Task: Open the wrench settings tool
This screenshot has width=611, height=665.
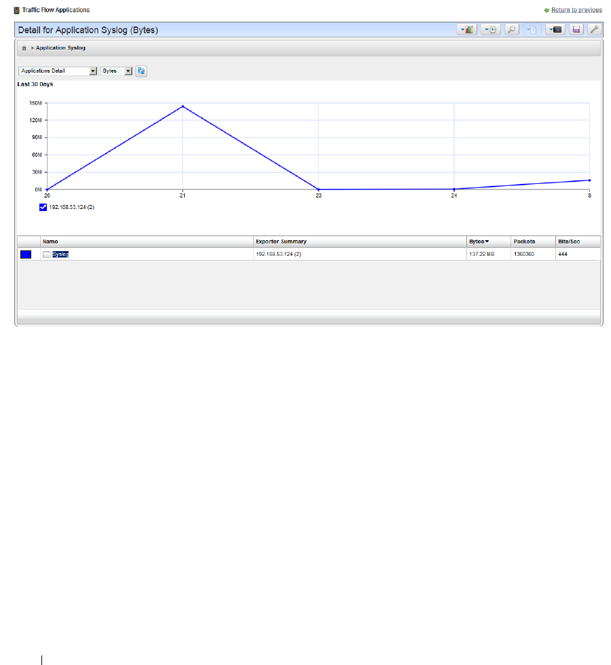Action: click(x=595, y=30)
